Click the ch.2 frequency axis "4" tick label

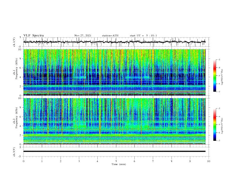[21, 126]
